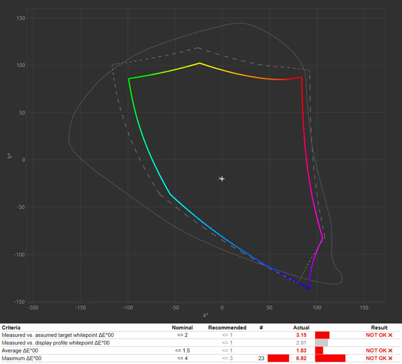
Task: Click patch number 23 in the Maximum row
Action: pos(261,358)
